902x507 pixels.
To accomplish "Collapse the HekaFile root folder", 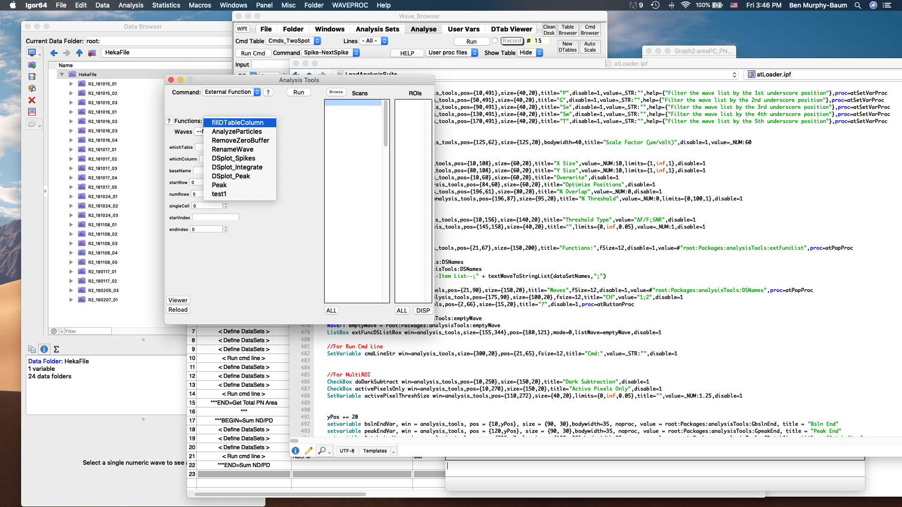I will [x=62, y=75].
